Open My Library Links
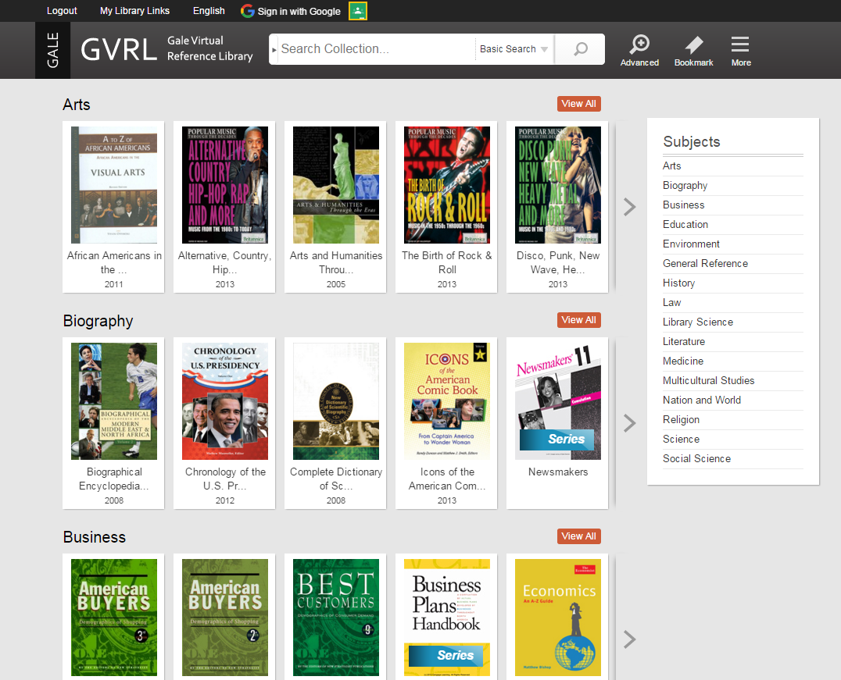This screenshot has height=680, width=841. click(x=134, y=11)
